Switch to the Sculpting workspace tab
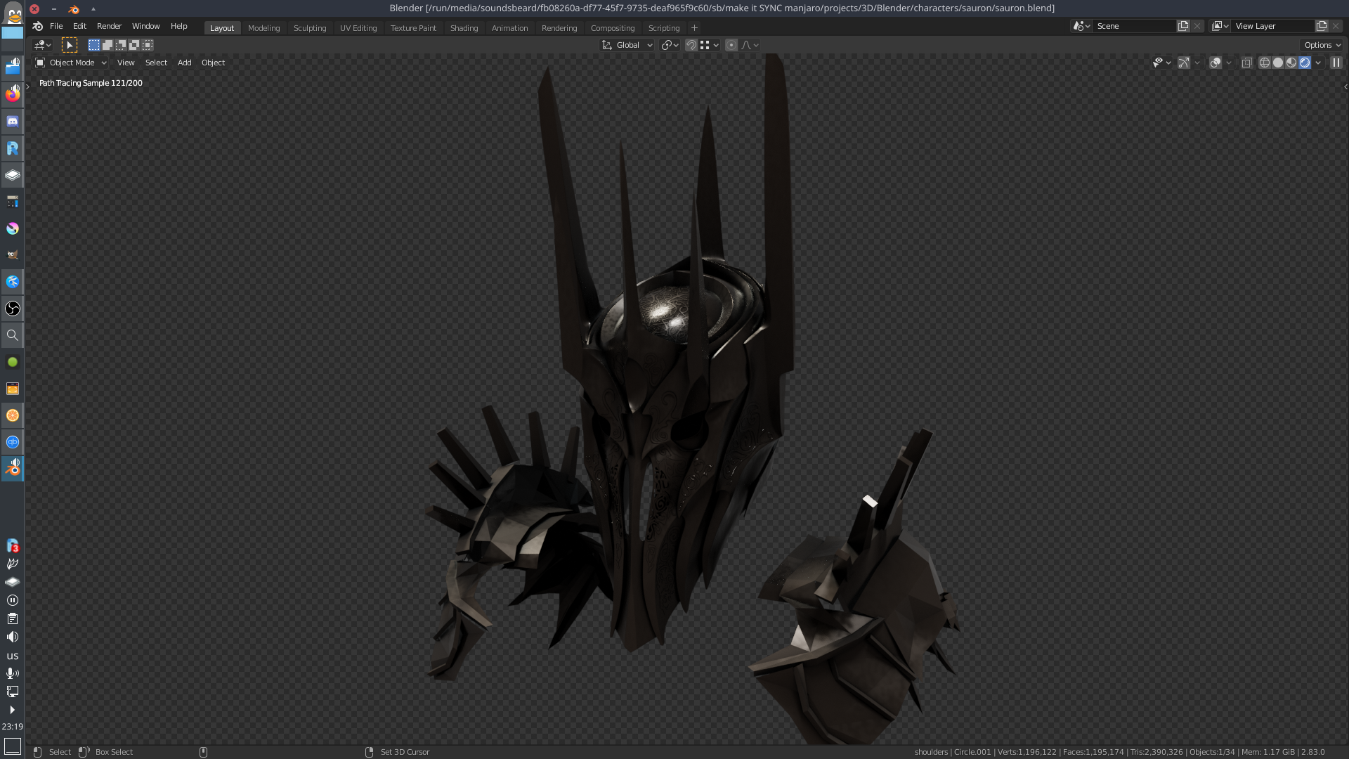The width and height of the screenshot is (1349, 759). [310, 28]
